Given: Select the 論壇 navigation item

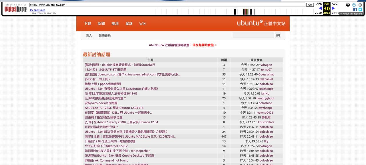Looking at the screenshot, I should click(115, 23).
